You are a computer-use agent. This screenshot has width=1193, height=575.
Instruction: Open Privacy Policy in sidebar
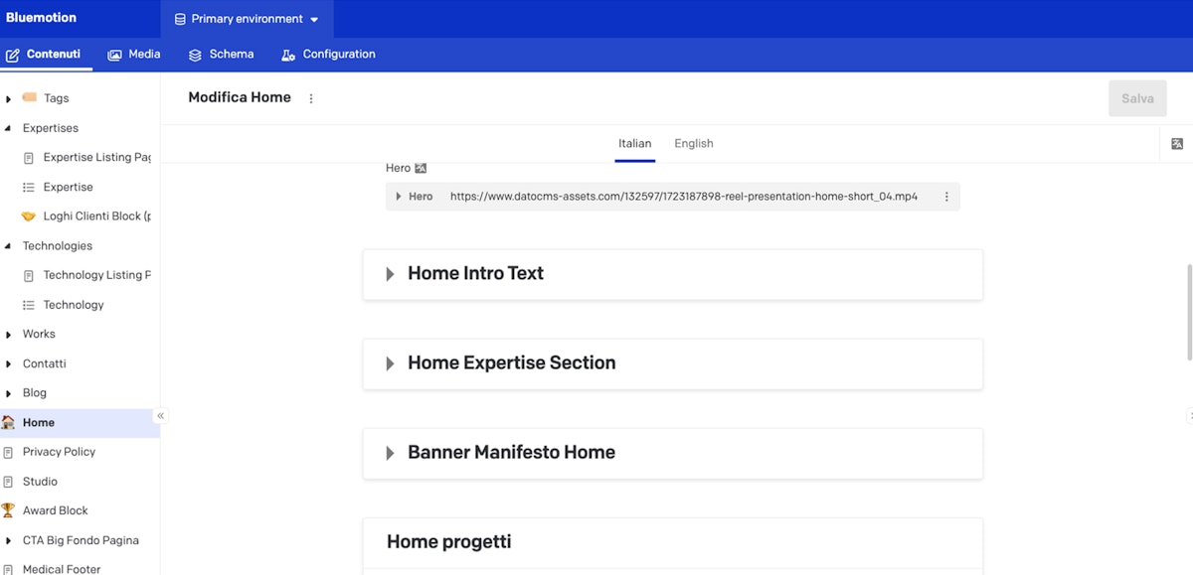pyautogui.click(x=59, y=452)
